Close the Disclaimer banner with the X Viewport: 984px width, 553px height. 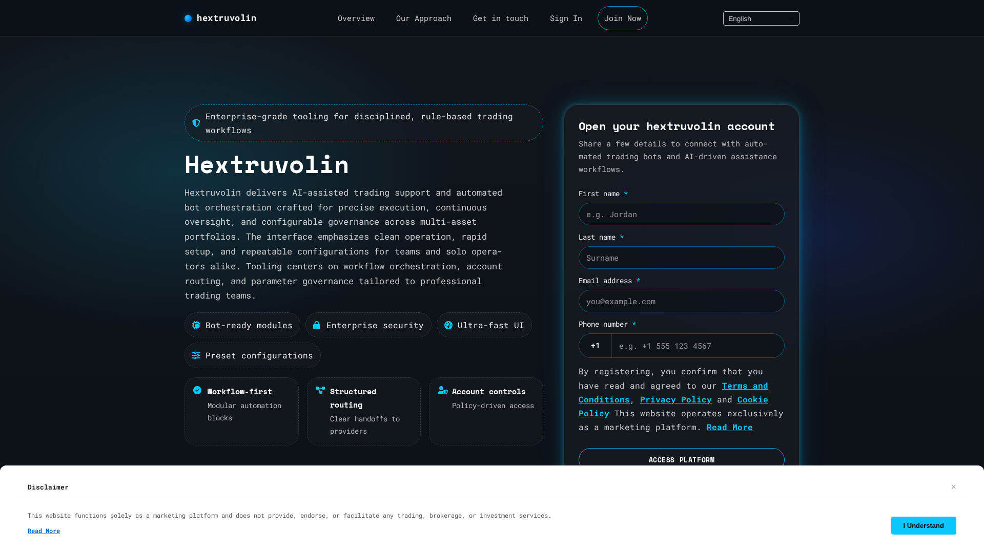pos(954,487)
